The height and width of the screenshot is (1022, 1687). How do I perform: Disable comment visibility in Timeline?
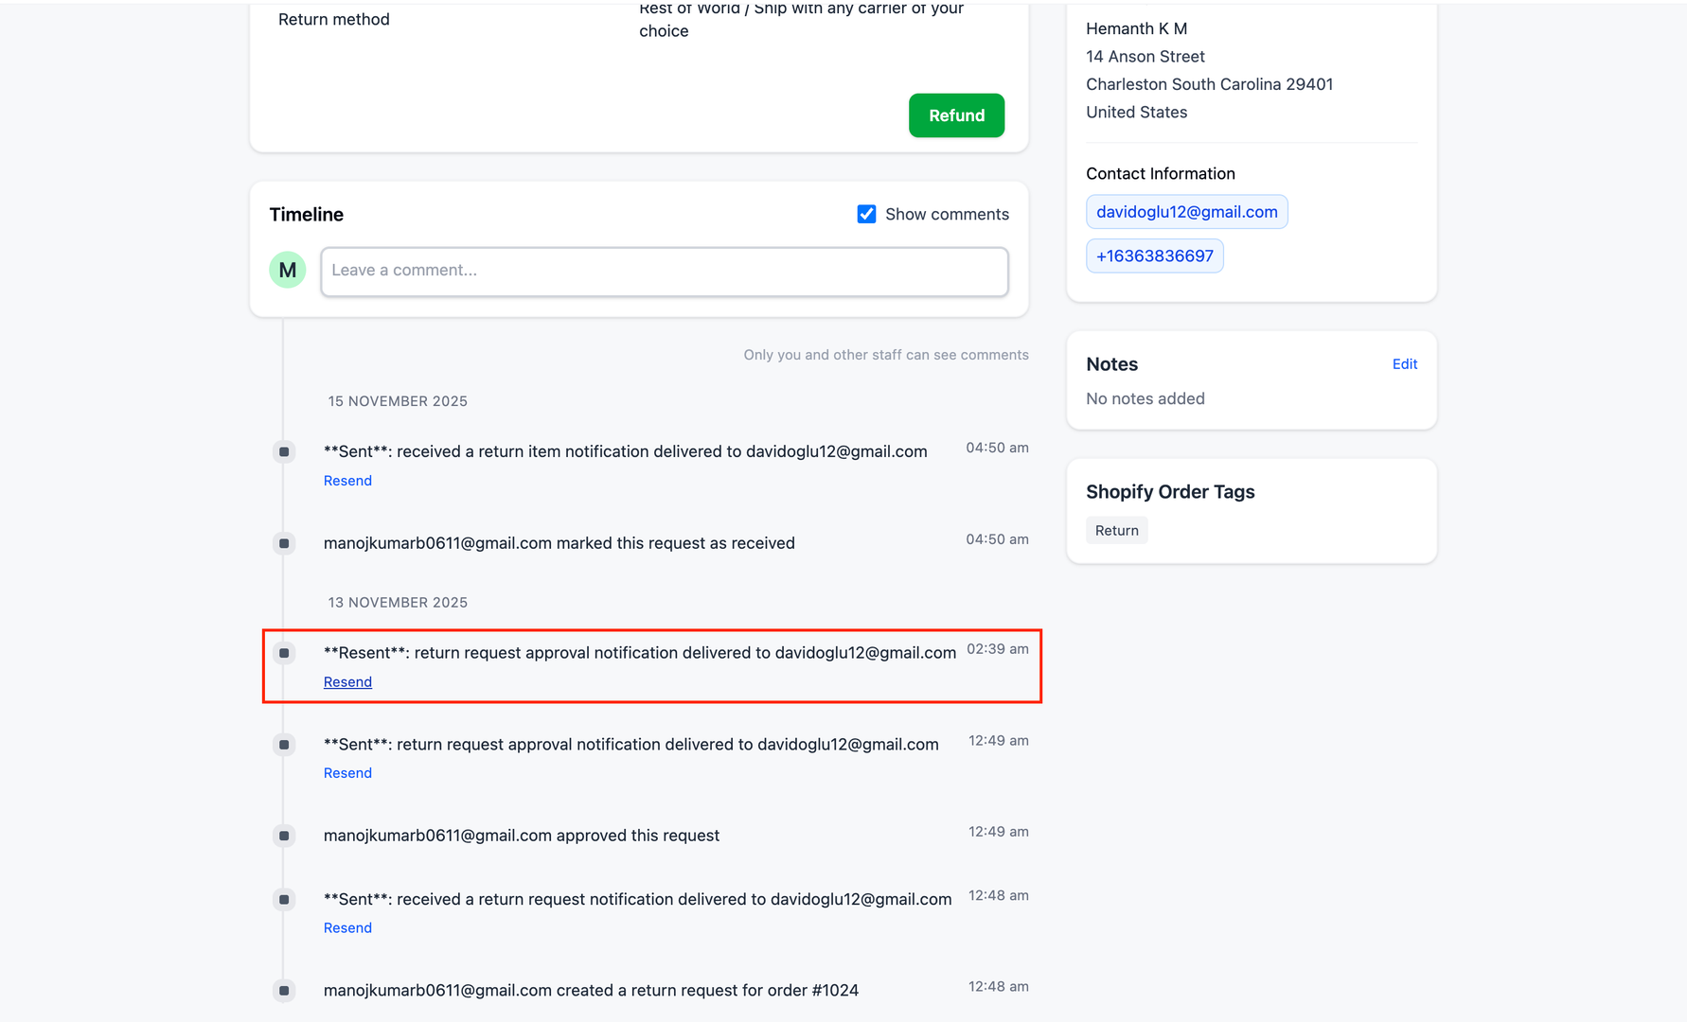coord(866,214)
